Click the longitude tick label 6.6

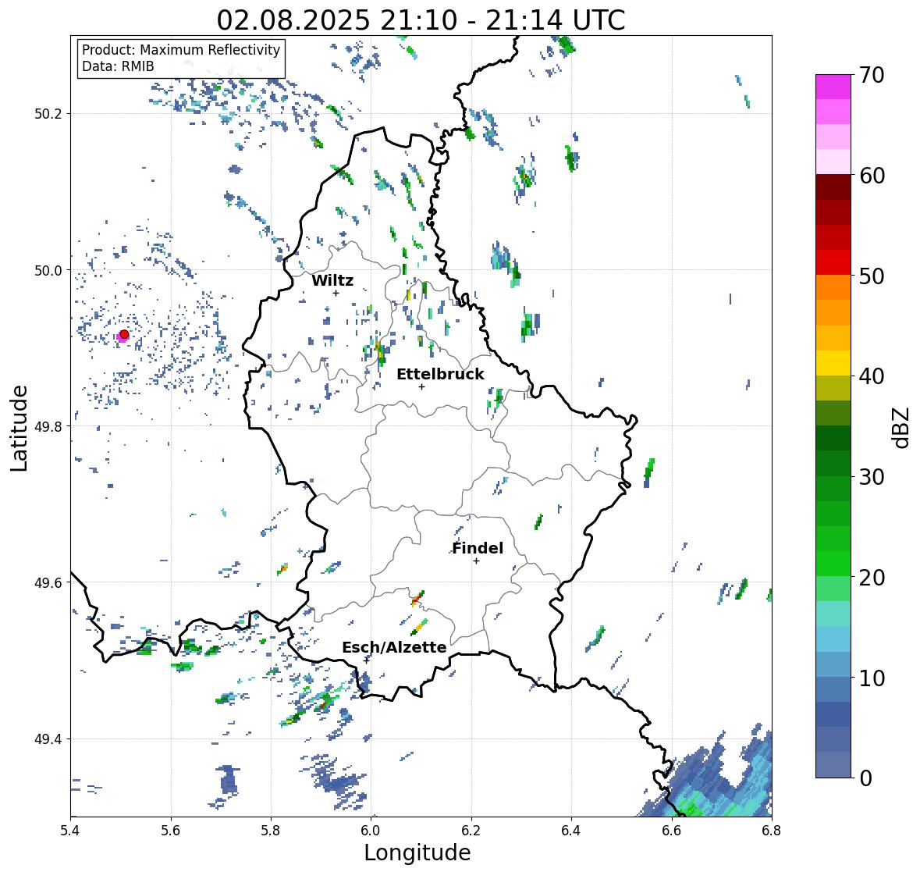pyautogui.click(x=672, y=831)
